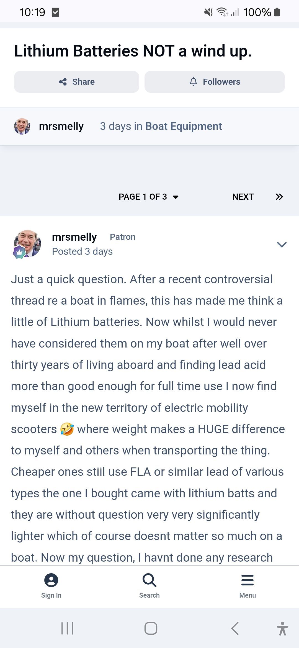The width and height of the screenshot is (299, 648).
Task: Click the mrsmelly username on the post
Action: (x=74, y=237)
